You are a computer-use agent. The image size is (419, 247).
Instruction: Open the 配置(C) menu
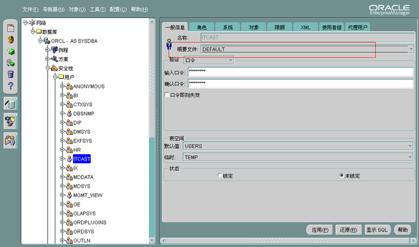tap(118, 10)
